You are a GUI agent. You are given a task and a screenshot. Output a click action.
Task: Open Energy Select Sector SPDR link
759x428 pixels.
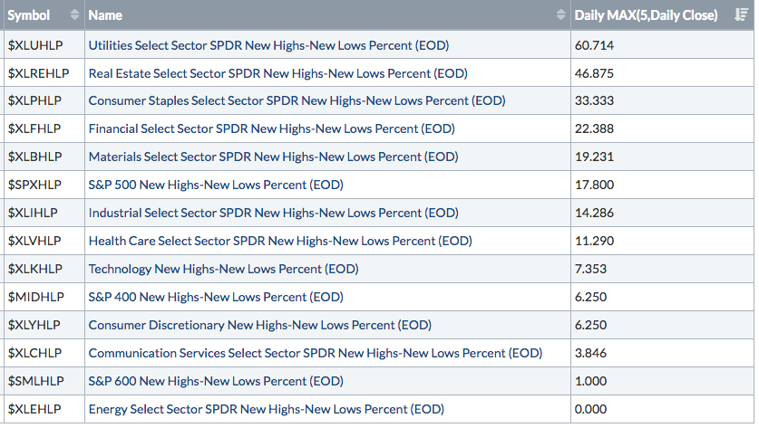click(266, 409)
